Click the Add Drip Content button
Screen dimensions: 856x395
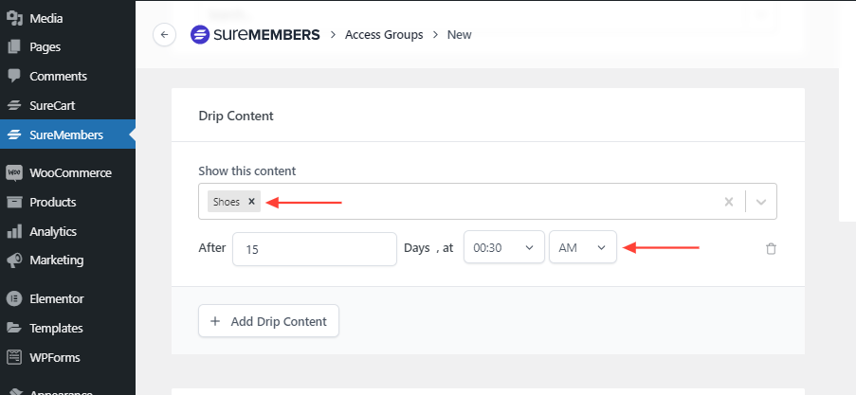coord(268,321)
